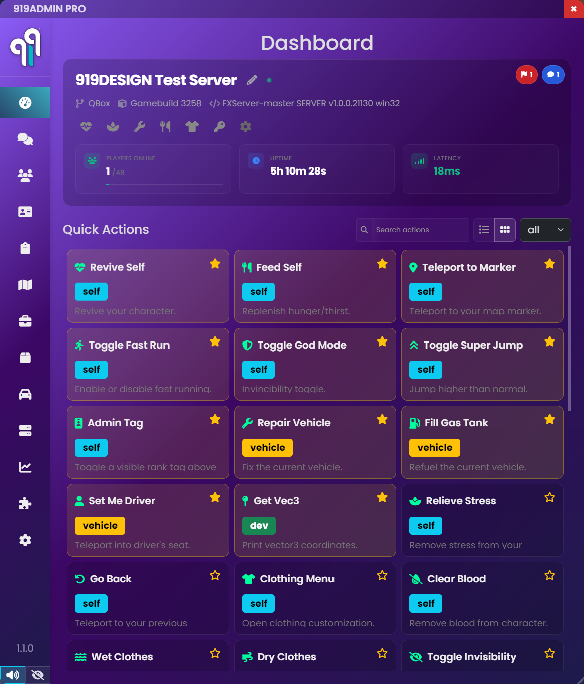Open the Dashboard tab in the sidebar
Viewport: 584px width, 684px height.
click(x=25, y=103)
